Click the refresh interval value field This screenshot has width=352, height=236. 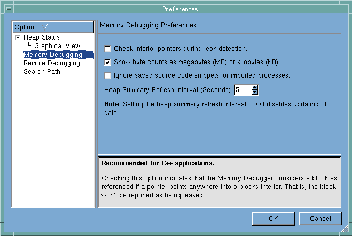242,90
